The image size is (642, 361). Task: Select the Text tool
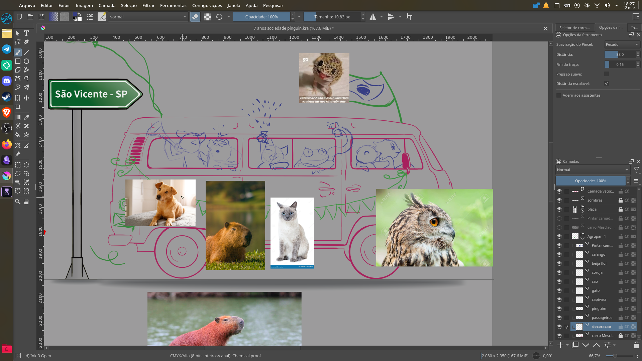(26, 33)
